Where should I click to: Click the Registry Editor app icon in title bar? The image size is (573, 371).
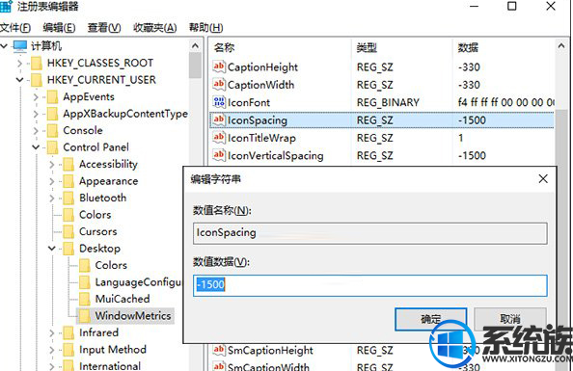tap(6, 6)
